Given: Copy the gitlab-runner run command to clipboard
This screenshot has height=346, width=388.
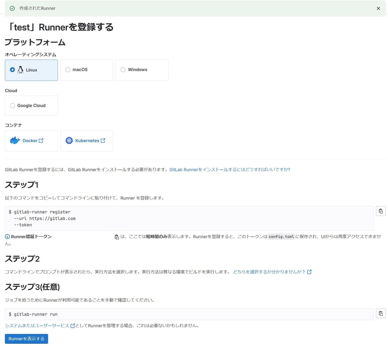Looking at the screenshot, I should click(381, 313).
